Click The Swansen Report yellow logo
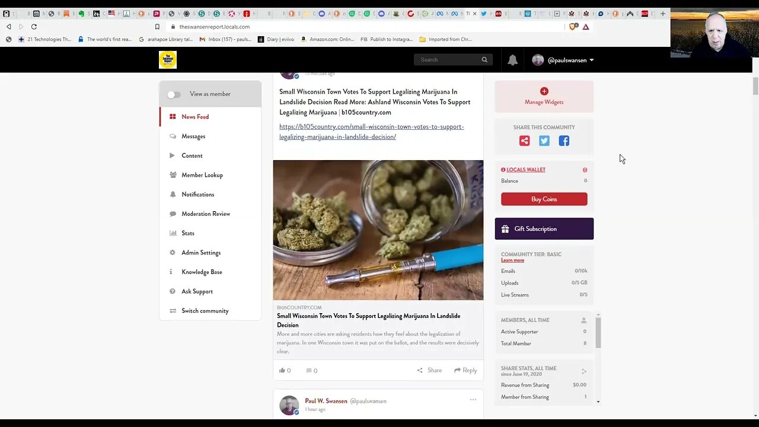The width and height of the screenshot is (759, 427). [168, 60]
